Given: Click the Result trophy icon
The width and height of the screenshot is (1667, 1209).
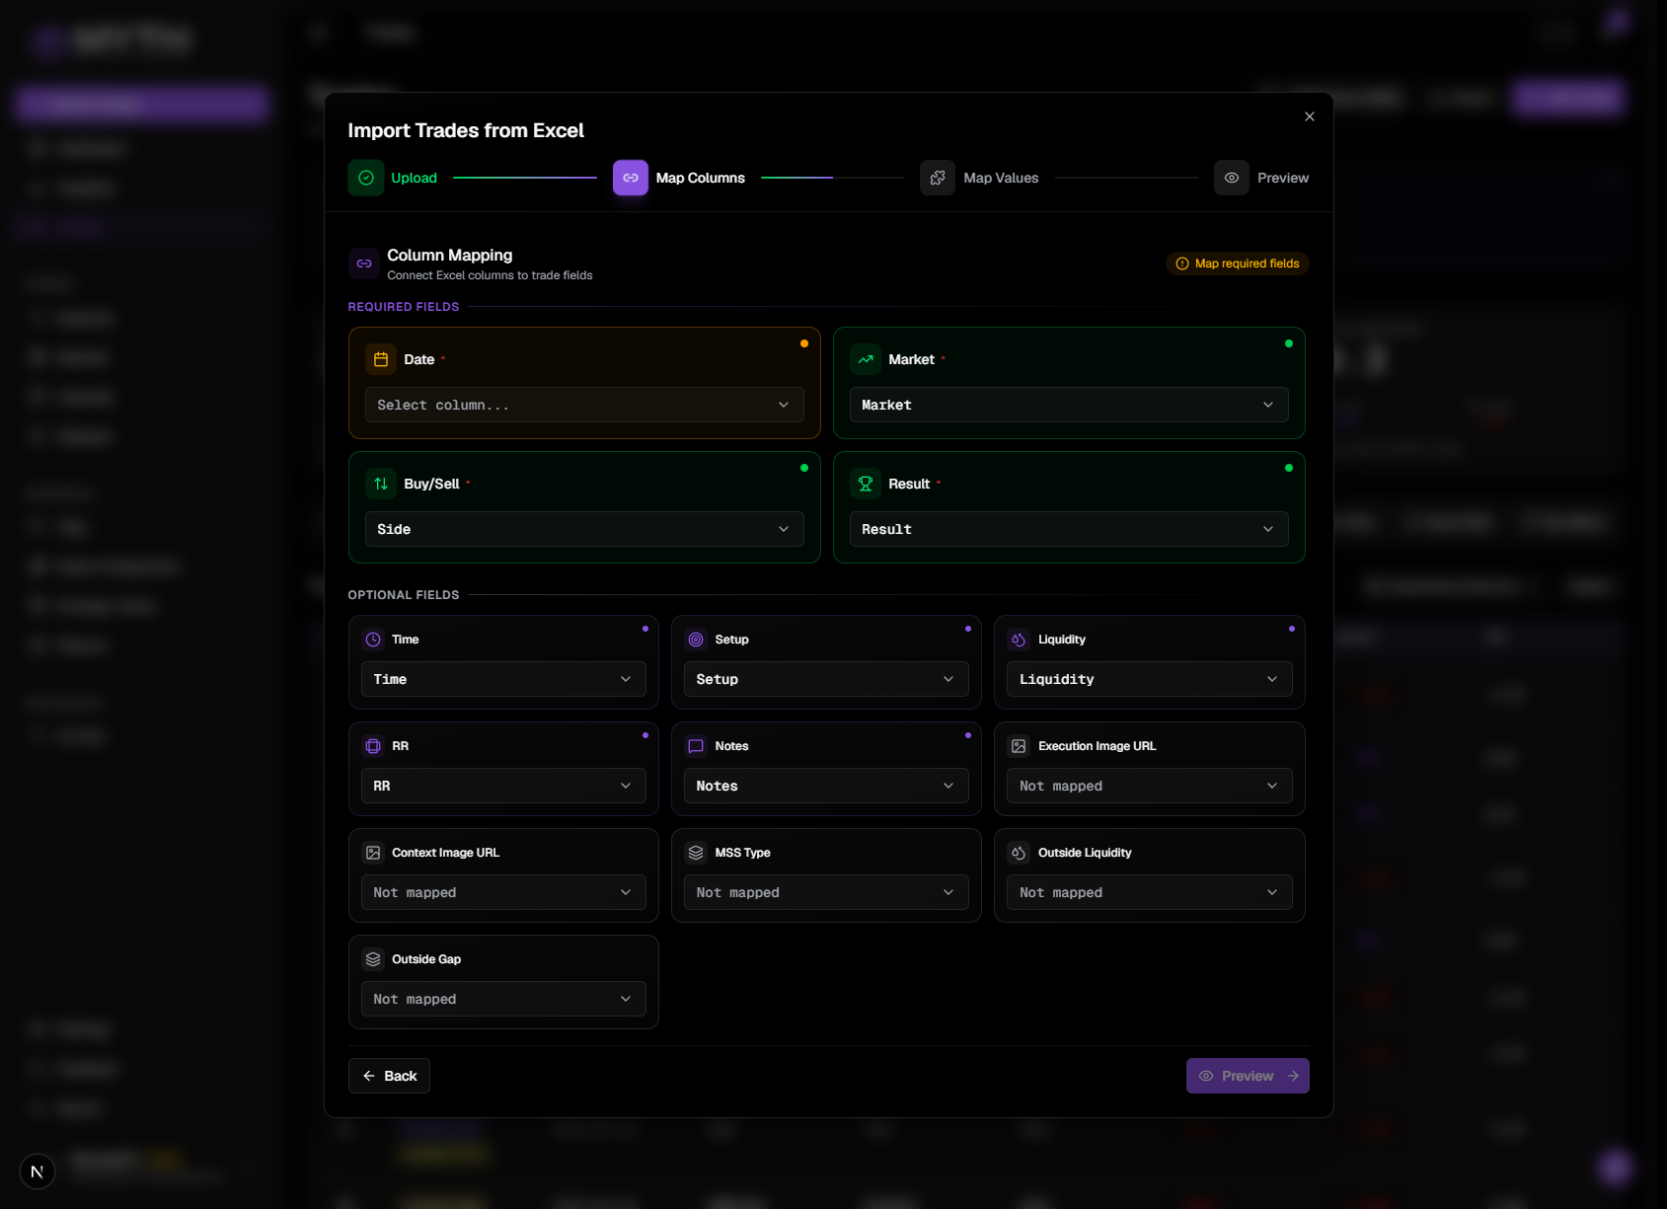Looking at the screenshot, I should click(866, 484).
